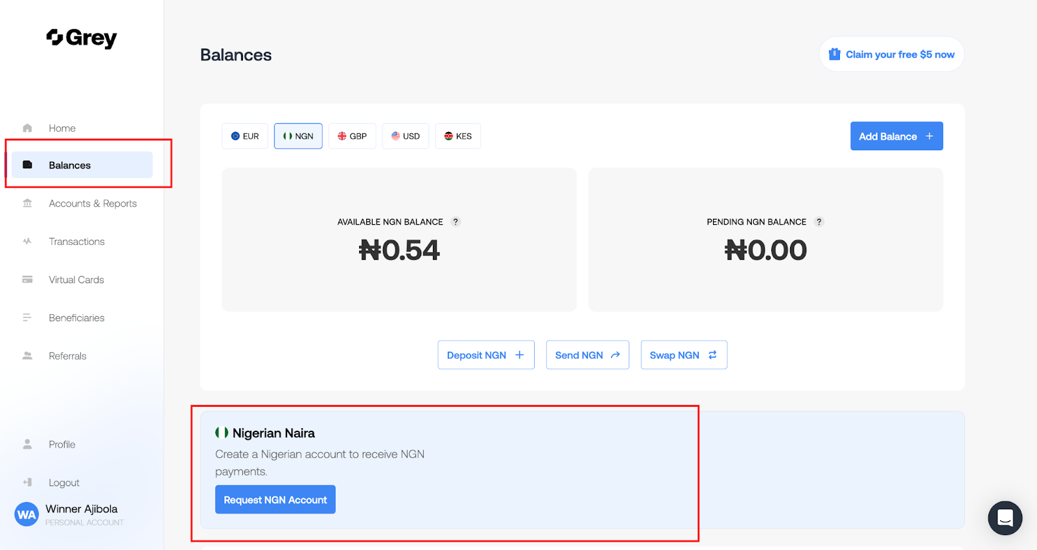Image resolution: width=1037 pixels, height=550 pixels.
Task: Click the ₦0.54 available balance amount
Action: coord(399,251)
